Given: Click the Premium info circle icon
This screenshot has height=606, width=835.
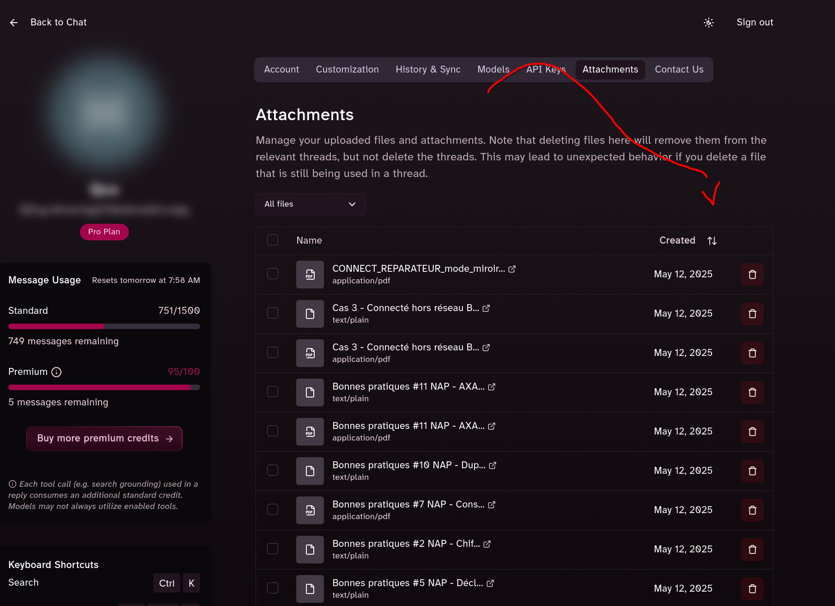Looking at the screenshot, I should coord(56,372).
